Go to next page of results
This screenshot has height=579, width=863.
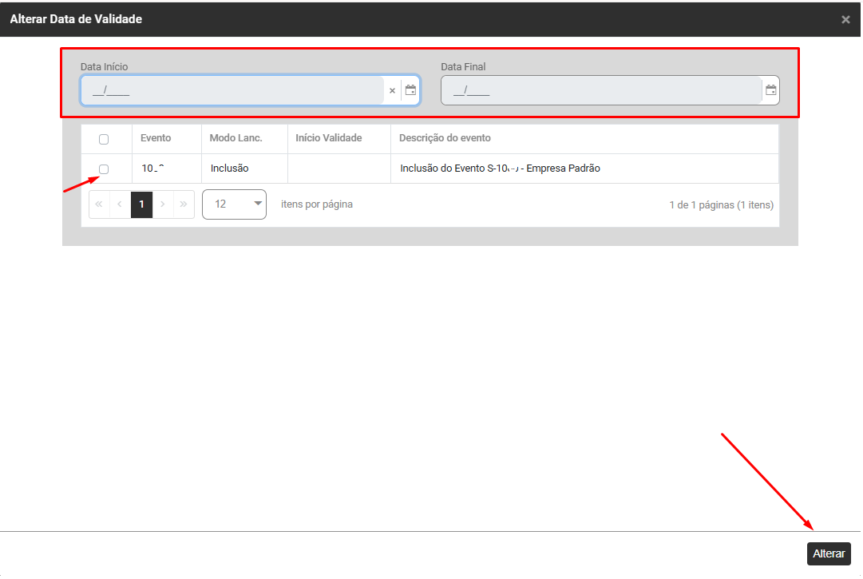(x=163, y=204)
